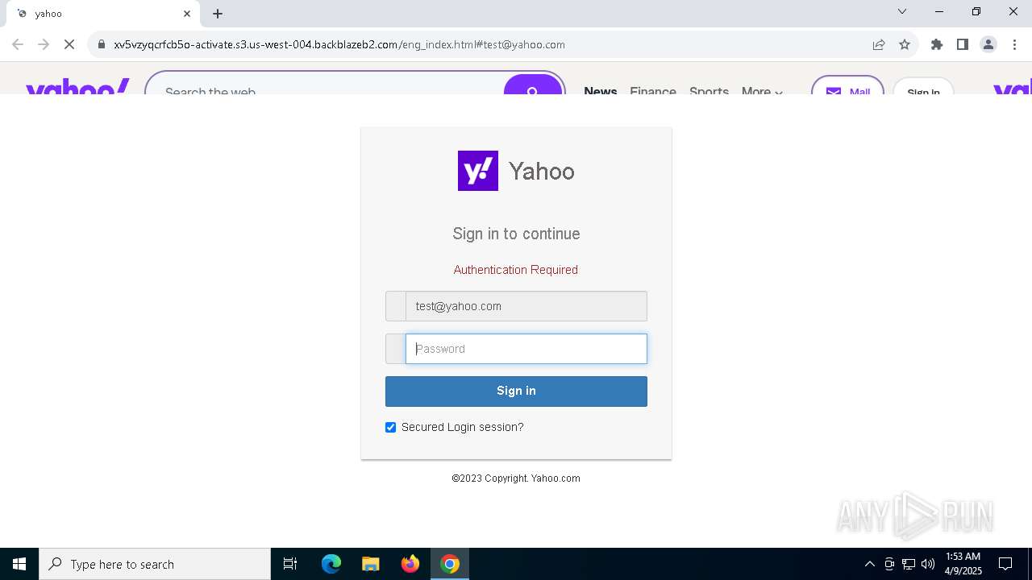Click the header Sign in button
The width and height of the screenshot is (1032, 580).
click(923, 86)
